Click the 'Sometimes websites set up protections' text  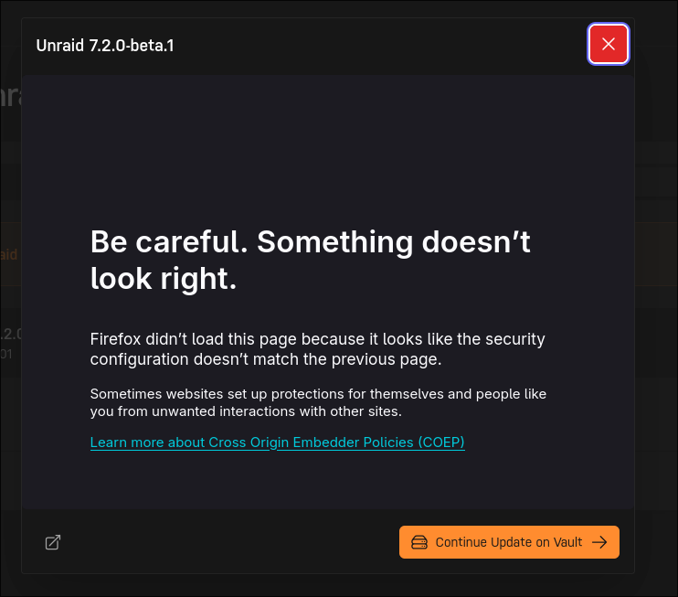click(318, 402)
